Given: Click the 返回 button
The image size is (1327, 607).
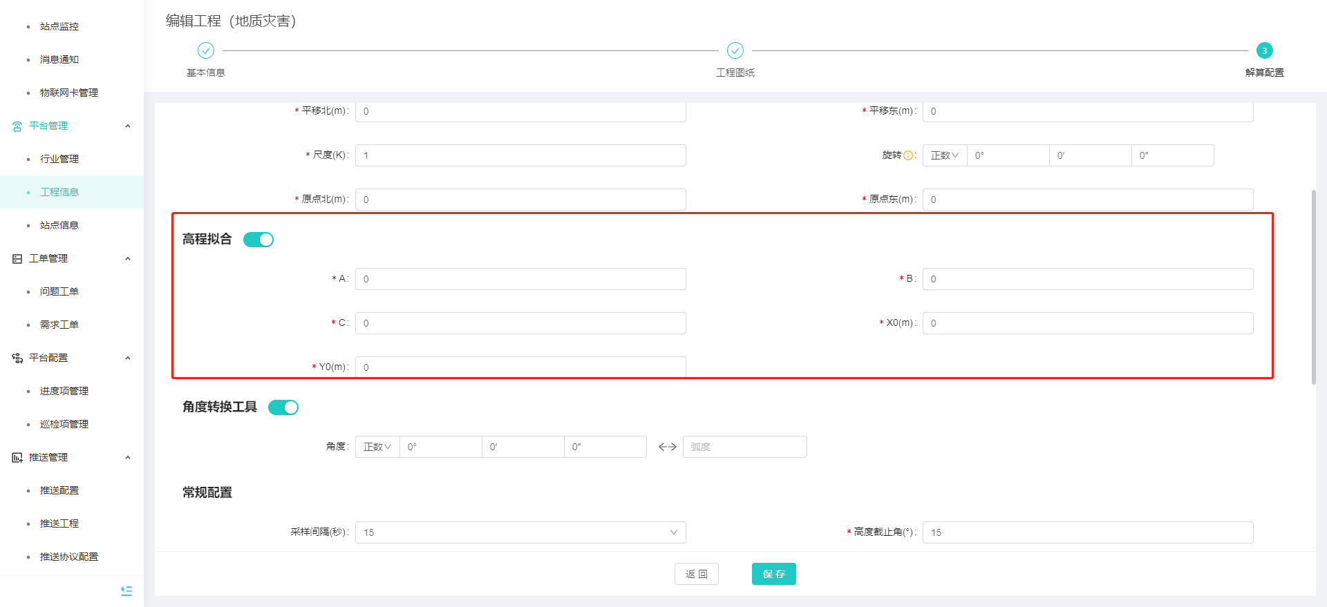Looking at the screenshot, I should 696,574.
